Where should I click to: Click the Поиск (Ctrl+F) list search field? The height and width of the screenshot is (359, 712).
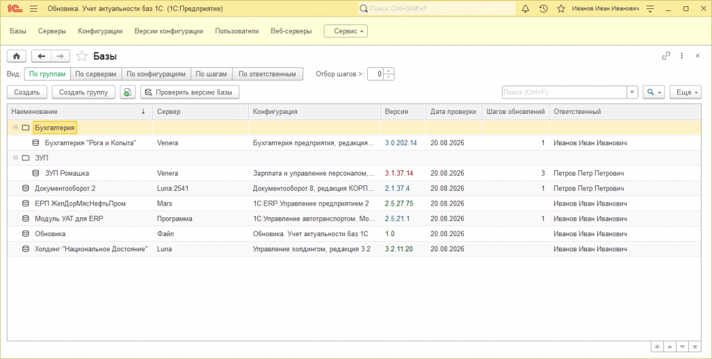click(565, 92)
